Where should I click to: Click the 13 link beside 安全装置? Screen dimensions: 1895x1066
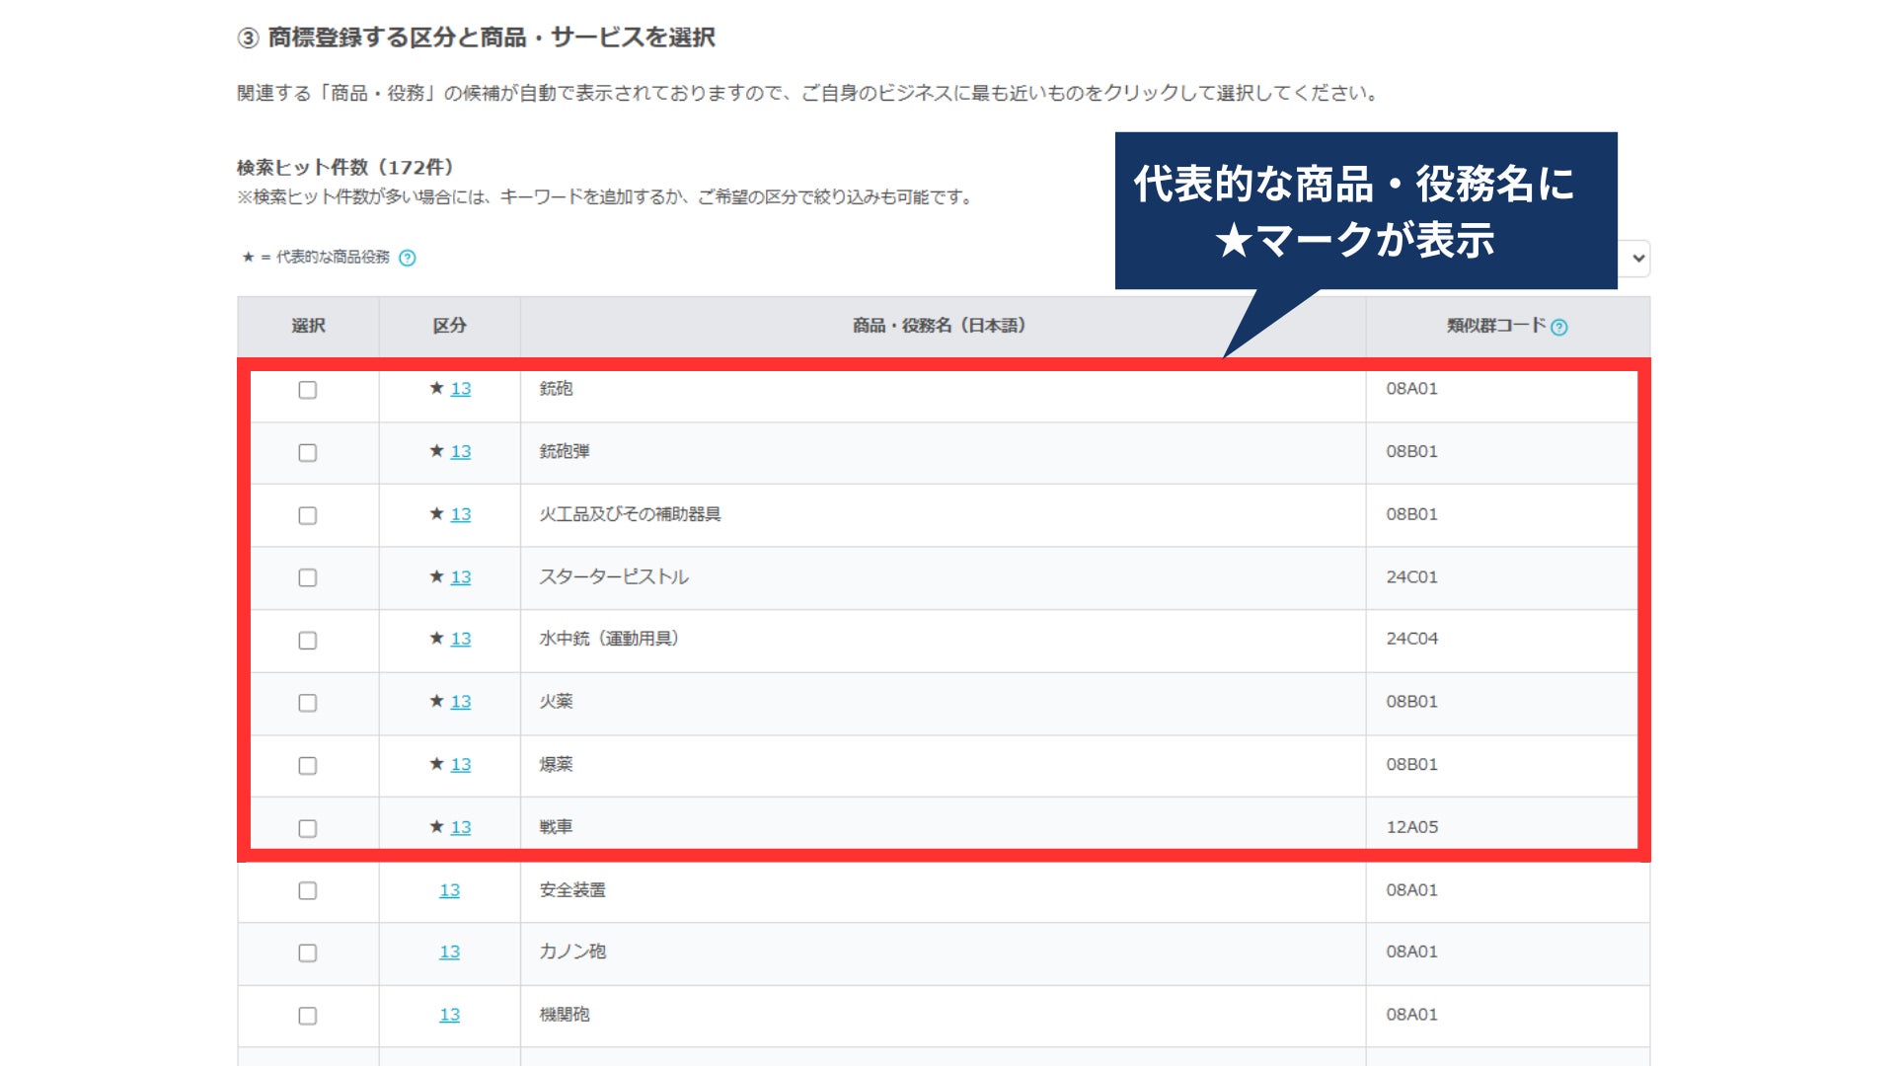[449, 890]
